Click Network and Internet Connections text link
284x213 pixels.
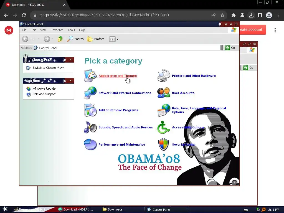coord(125,93)
